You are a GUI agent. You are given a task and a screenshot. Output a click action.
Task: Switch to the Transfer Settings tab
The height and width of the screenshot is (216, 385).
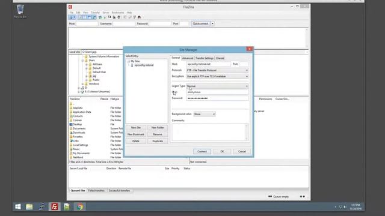(205, 58)
